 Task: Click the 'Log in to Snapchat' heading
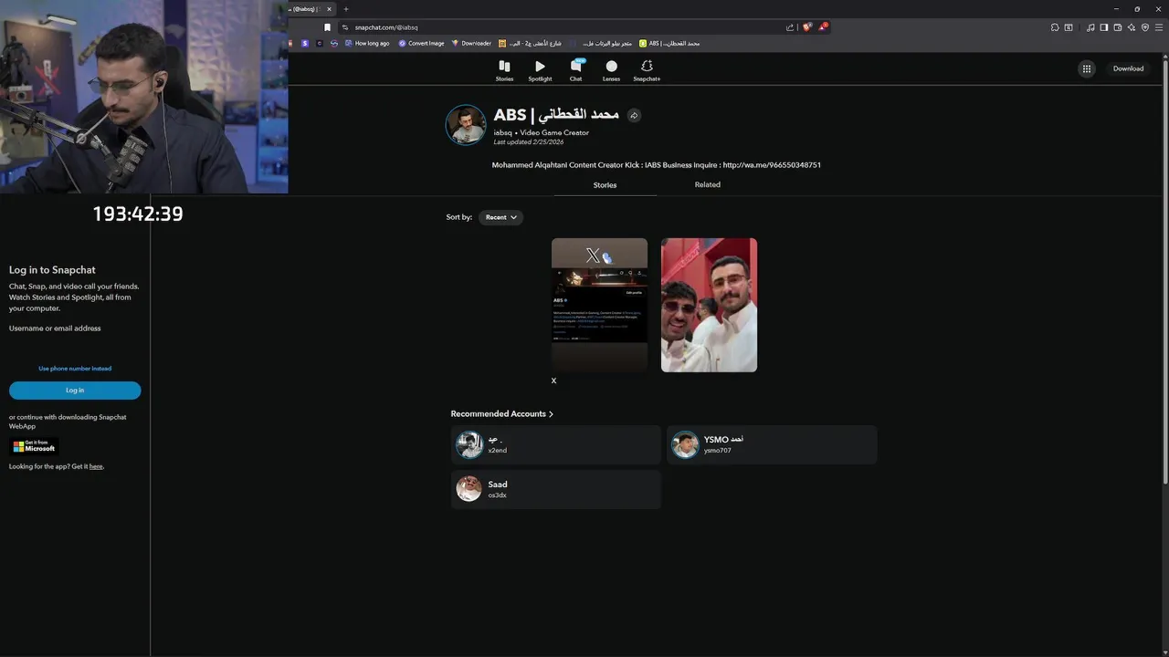(52, 270)
